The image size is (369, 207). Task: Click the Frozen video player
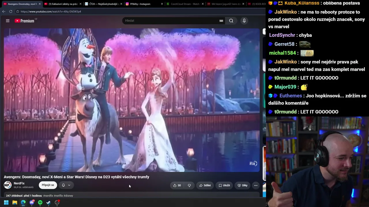pos(132,100)
